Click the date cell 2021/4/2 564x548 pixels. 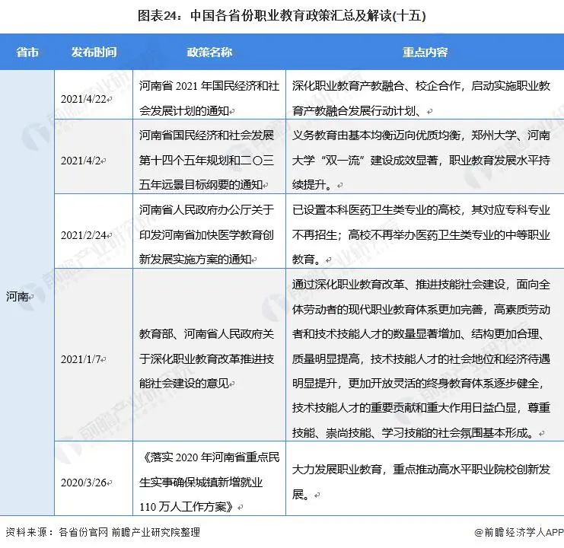pyautogui.click(x=83, y=161)
